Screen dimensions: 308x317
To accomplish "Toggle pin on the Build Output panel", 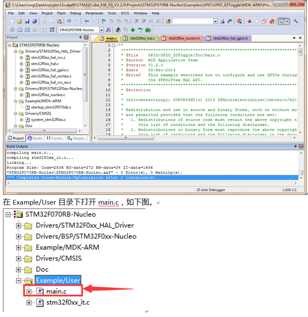I will pyautogui.click(x=295, y=146).
